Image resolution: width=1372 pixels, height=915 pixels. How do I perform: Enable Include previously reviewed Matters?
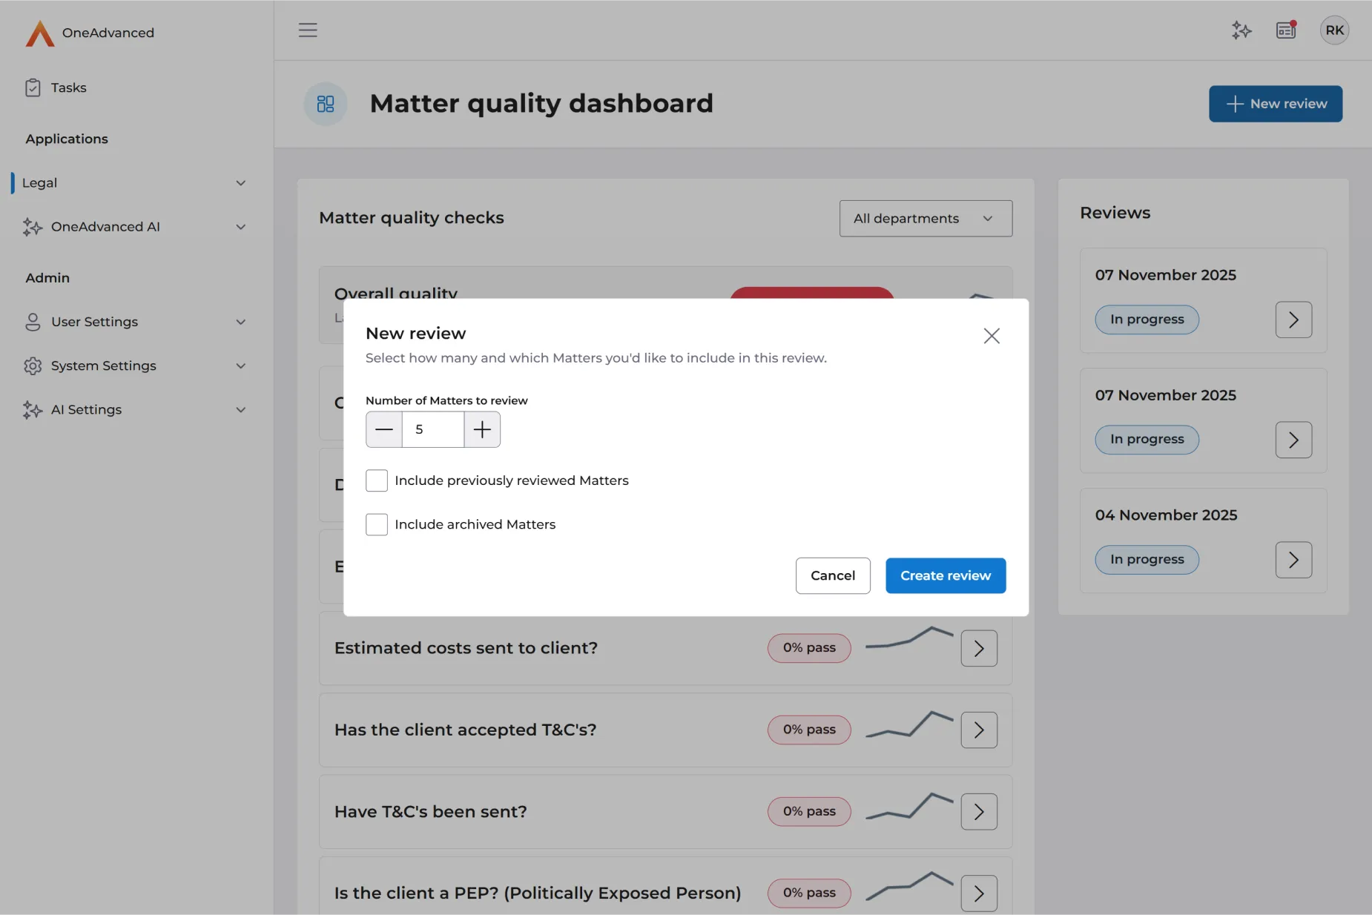[x=377, y=480]
